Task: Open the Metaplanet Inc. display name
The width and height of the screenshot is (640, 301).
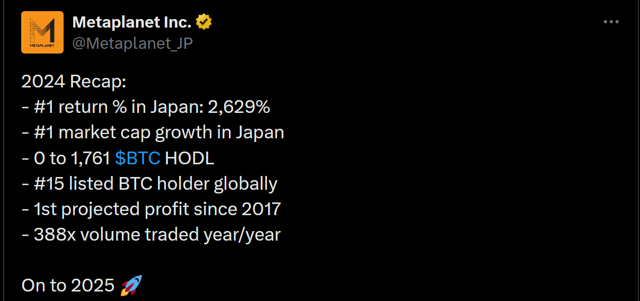Action: (131, 22)
